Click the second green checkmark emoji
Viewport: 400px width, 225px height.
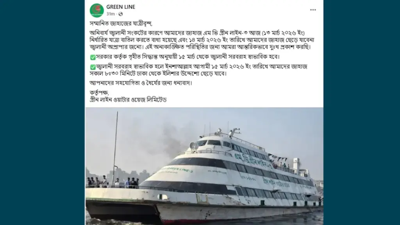tap(93, 67)
